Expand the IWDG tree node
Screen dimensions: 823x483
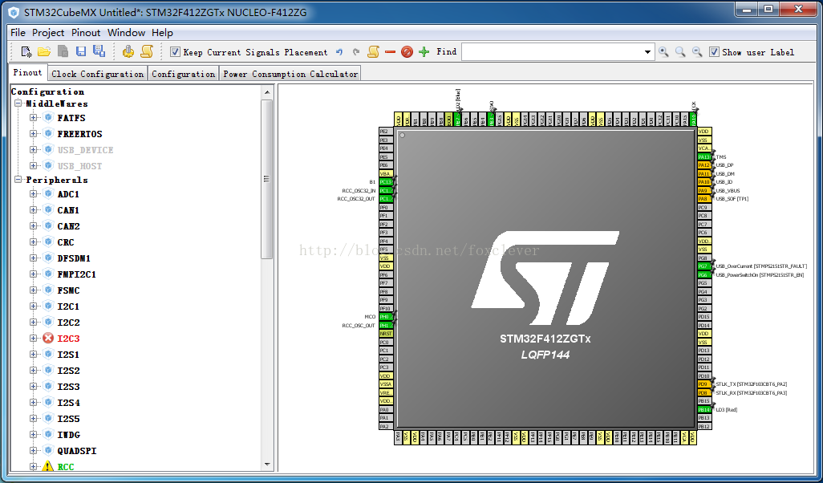pos(34,434)
